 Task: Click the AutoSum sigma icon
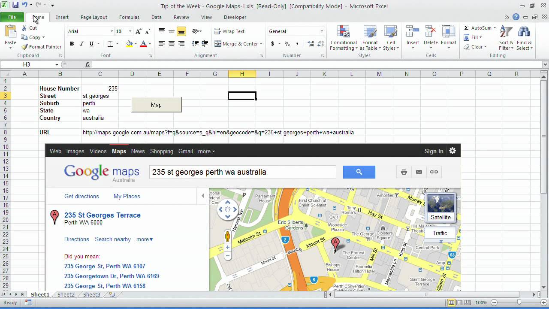click(466, 28)
